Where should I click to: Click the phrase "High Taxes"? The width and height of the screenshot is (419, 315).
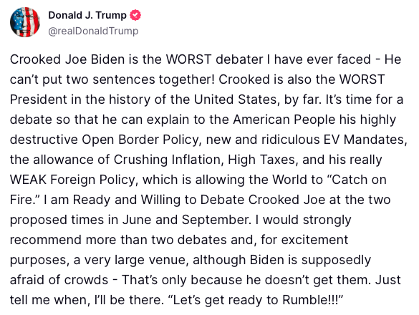pyautogui.click(x=261, y=160)
